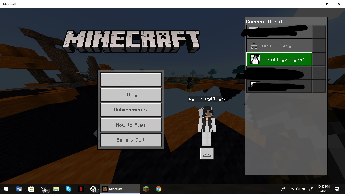Open Windows Ink Workspace pen icon
This screenshot has height=194, width=345.
pos(312,189)
